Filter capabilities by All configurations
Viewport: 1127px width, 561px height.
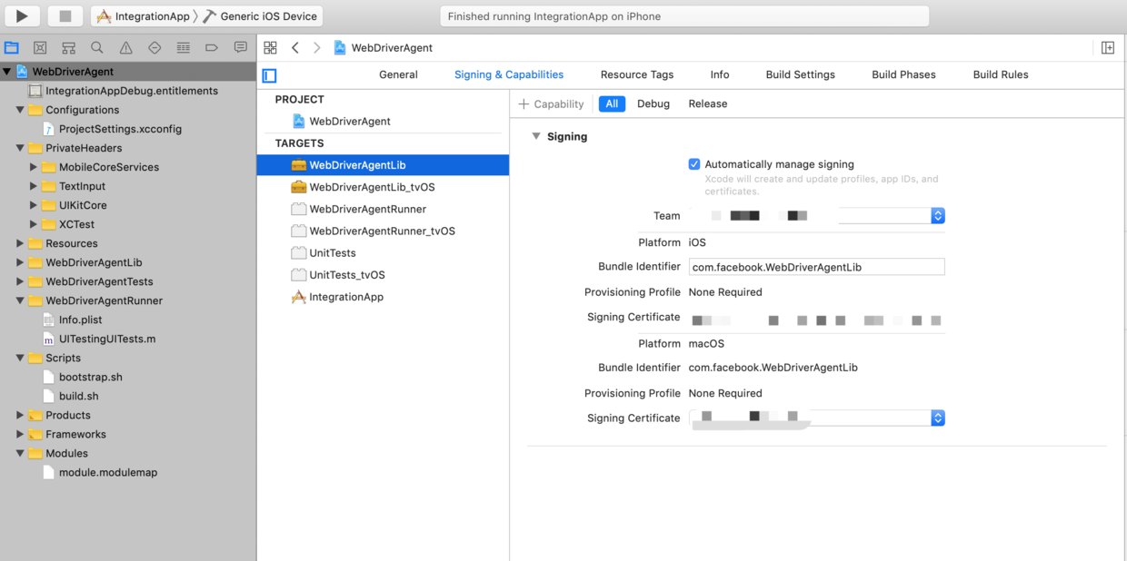612,103
